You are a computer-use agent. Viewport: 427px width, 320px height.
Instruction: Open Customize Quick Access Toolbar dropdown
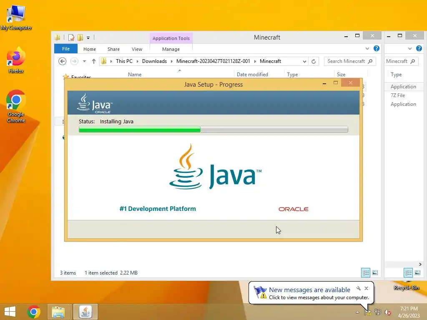coord(88,38)
